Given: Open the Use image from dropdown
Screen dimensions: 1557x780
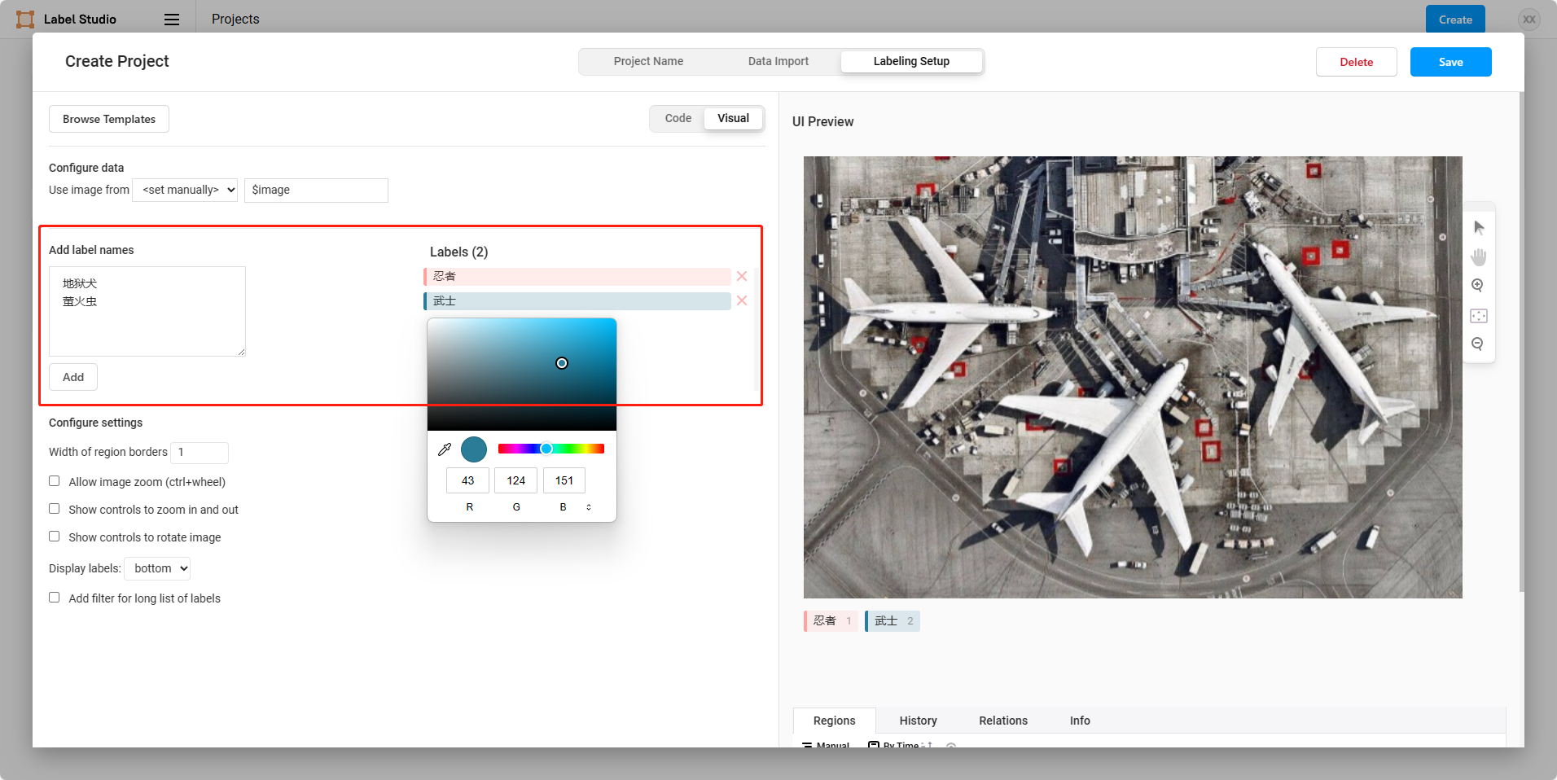Looking at the screenshot, I should point(185,190).
